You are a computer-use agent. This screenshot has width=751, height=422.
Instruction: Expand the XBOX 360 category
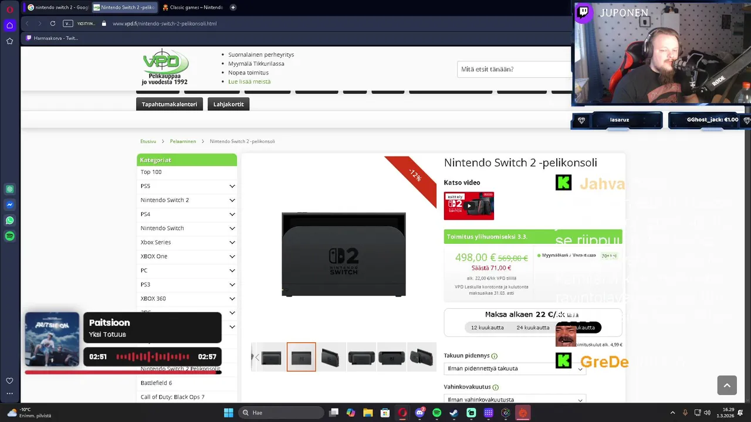point(232,298)
